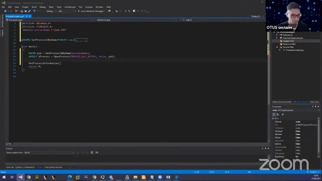Open the Debug menu
The width and height of the screenshot is (322, 181).
tap(42, 7)
